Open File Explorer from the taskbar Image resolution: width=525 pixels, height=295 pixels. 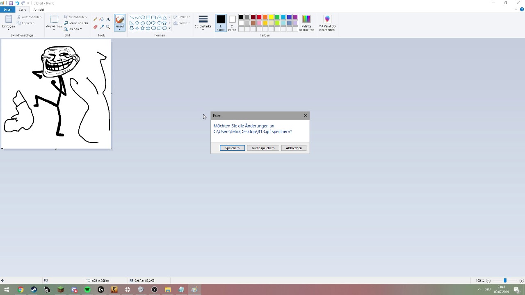168,290
